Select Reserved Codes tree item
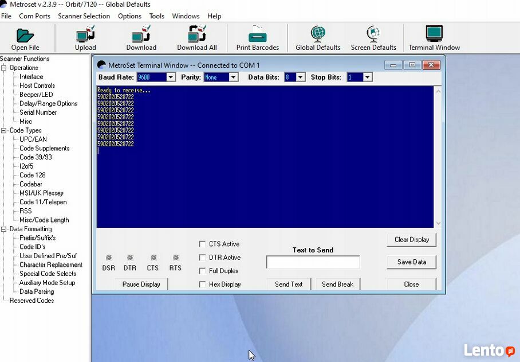This screenshot has width=520, height=362. coord(31,301)
